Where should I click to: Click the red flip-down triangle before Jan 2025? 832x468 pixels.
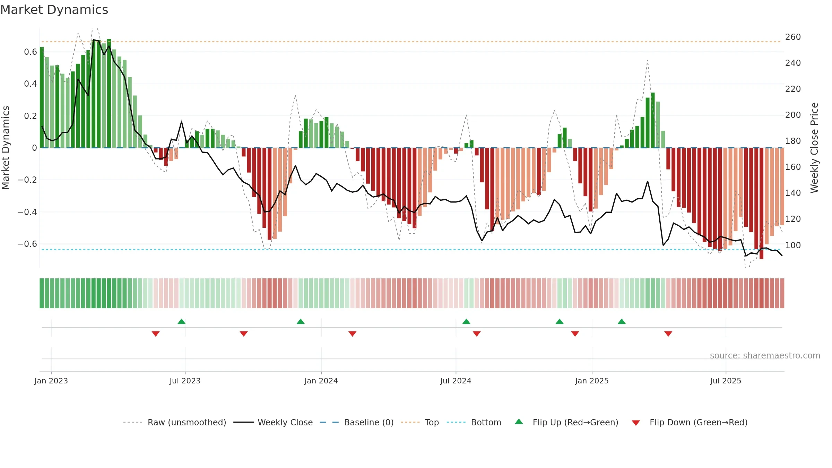pyautogui.click(x=575, y=333)
